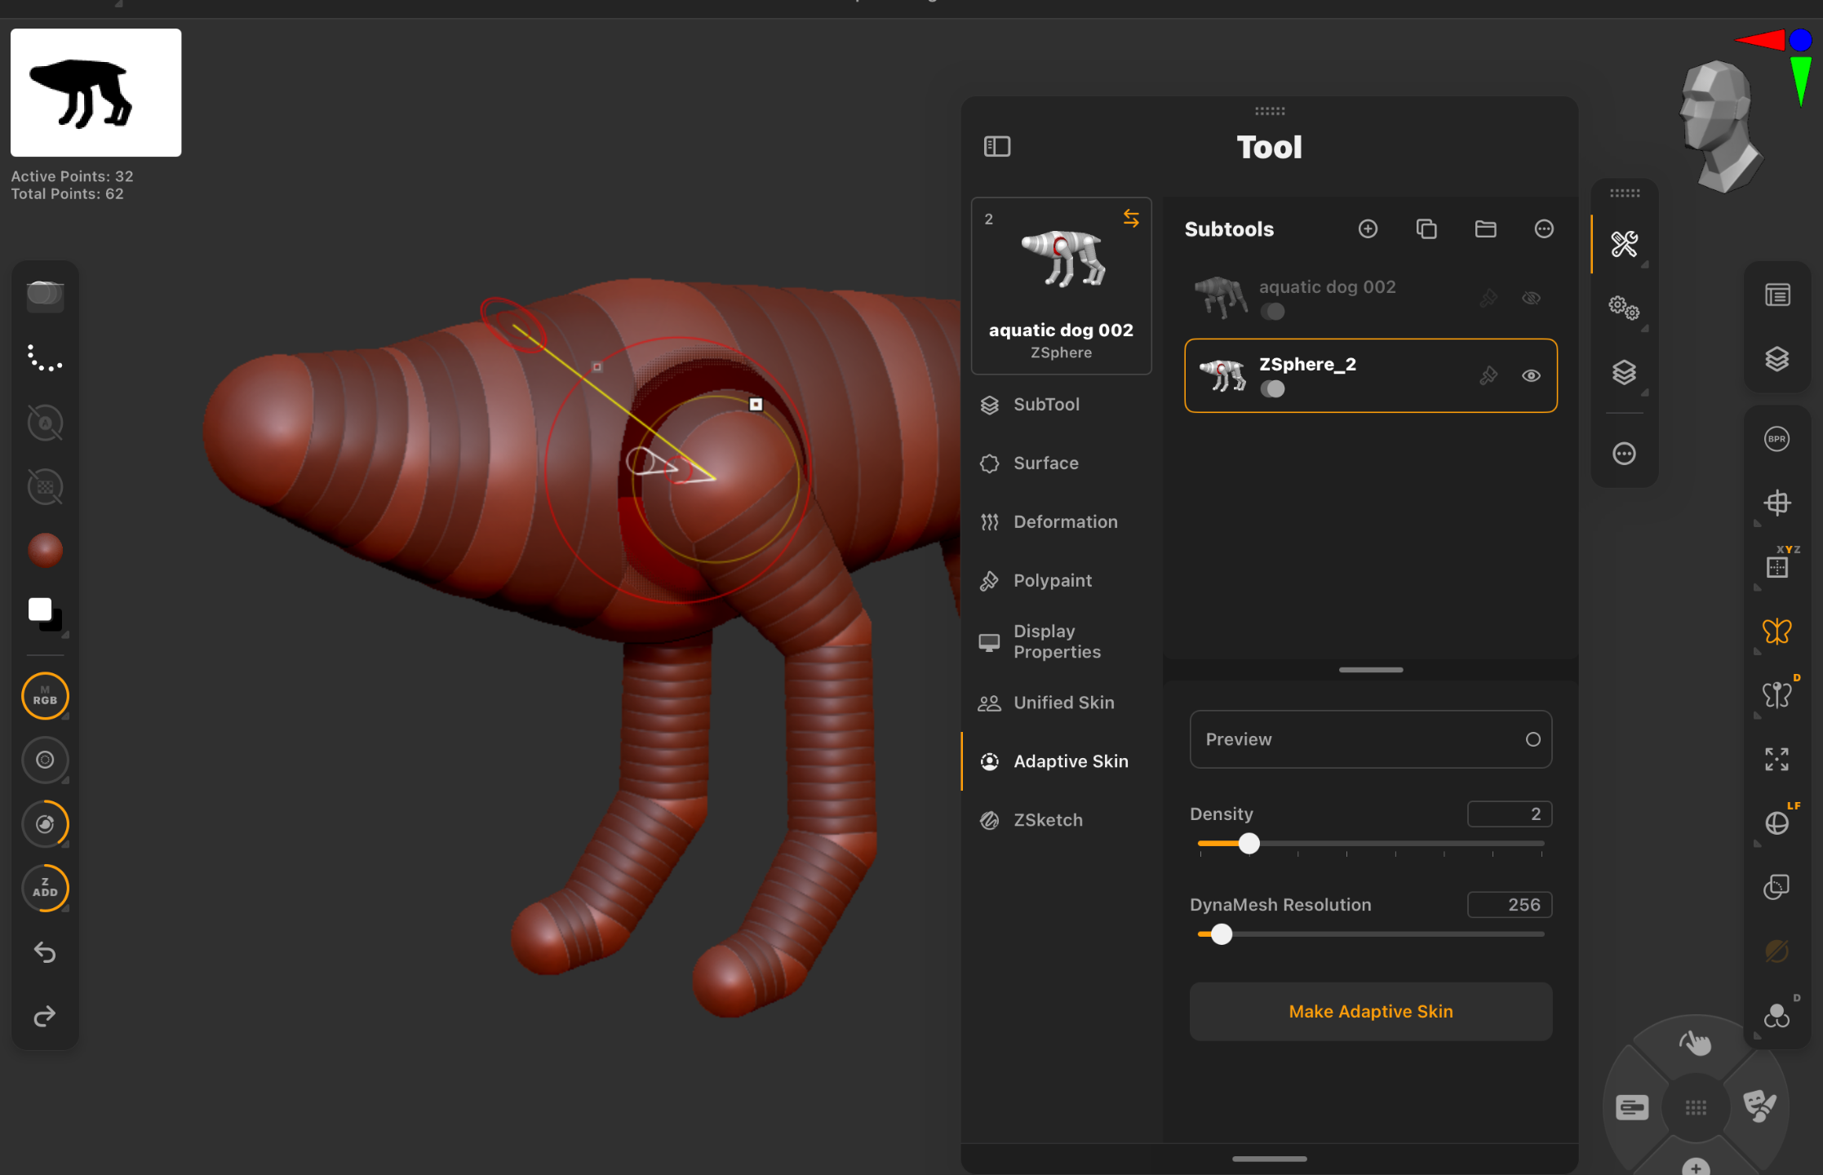Screen dimensions: 1823x1175
Task: Adjust the Density slider handle
Action: 1249,844
